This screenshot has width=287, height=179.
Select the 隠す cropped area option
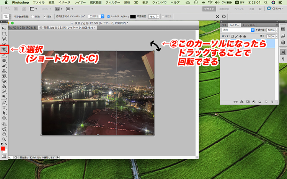click(45, 16)
